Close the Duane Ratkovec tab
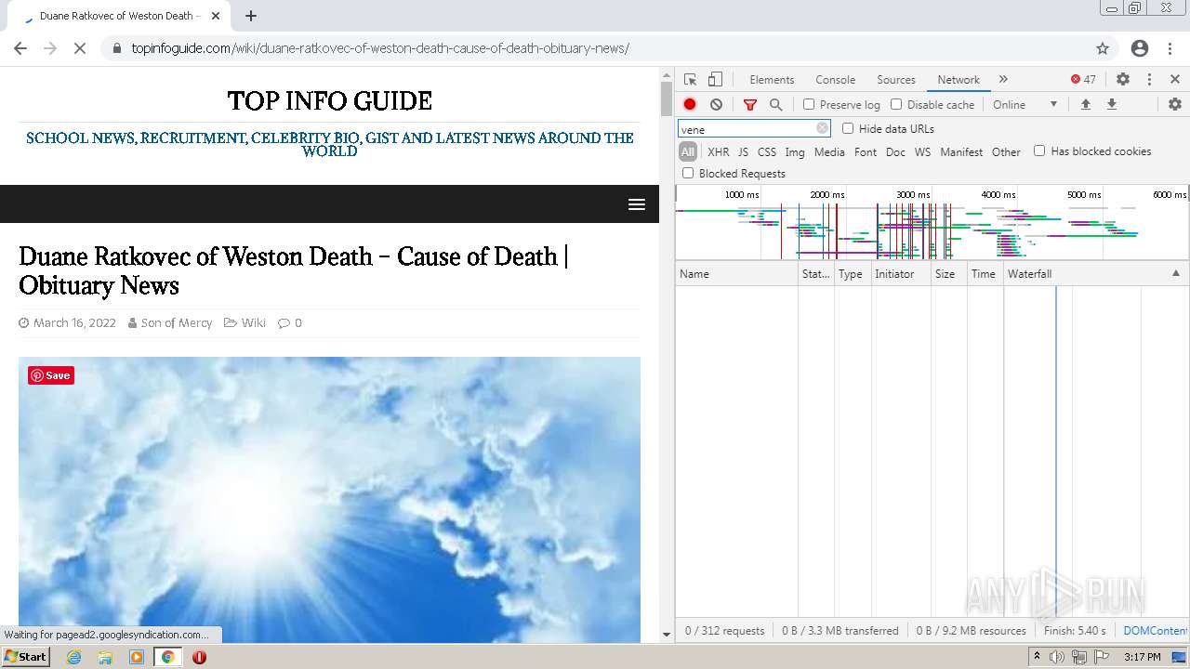This screenshot has width=1190, height=669. [216, 16]
